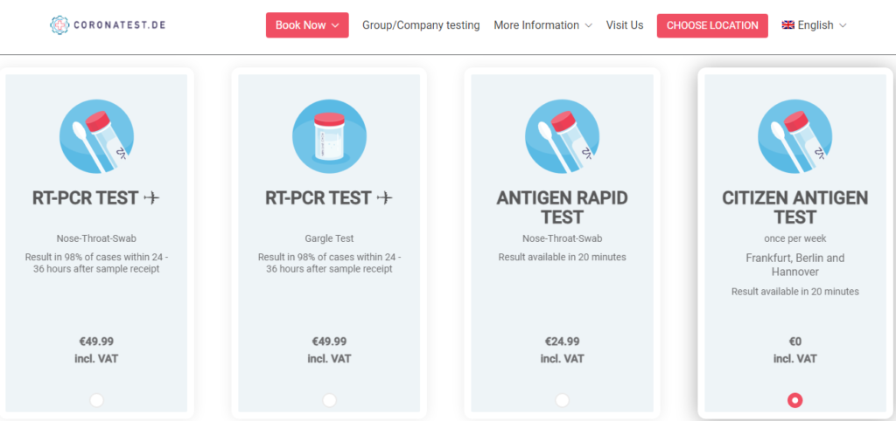Click the Citizen Antigen Test swab icon
Viewport: 896px width, 421px height.
[x=794, y=136]
